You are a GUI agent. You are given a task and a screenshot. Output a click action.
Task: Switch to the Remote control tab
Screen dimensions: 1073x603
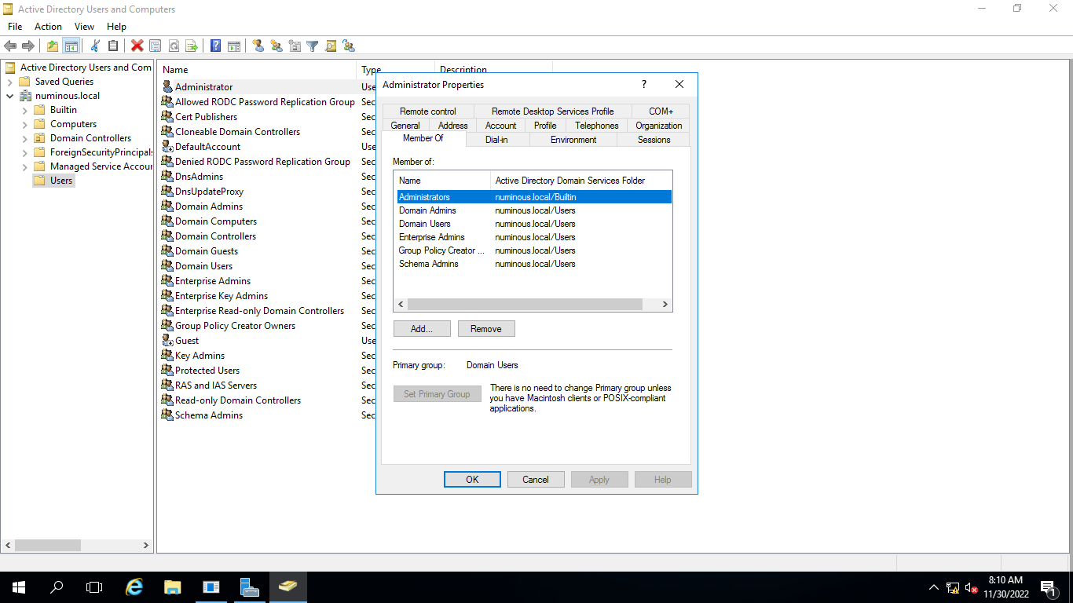(428, 111)
